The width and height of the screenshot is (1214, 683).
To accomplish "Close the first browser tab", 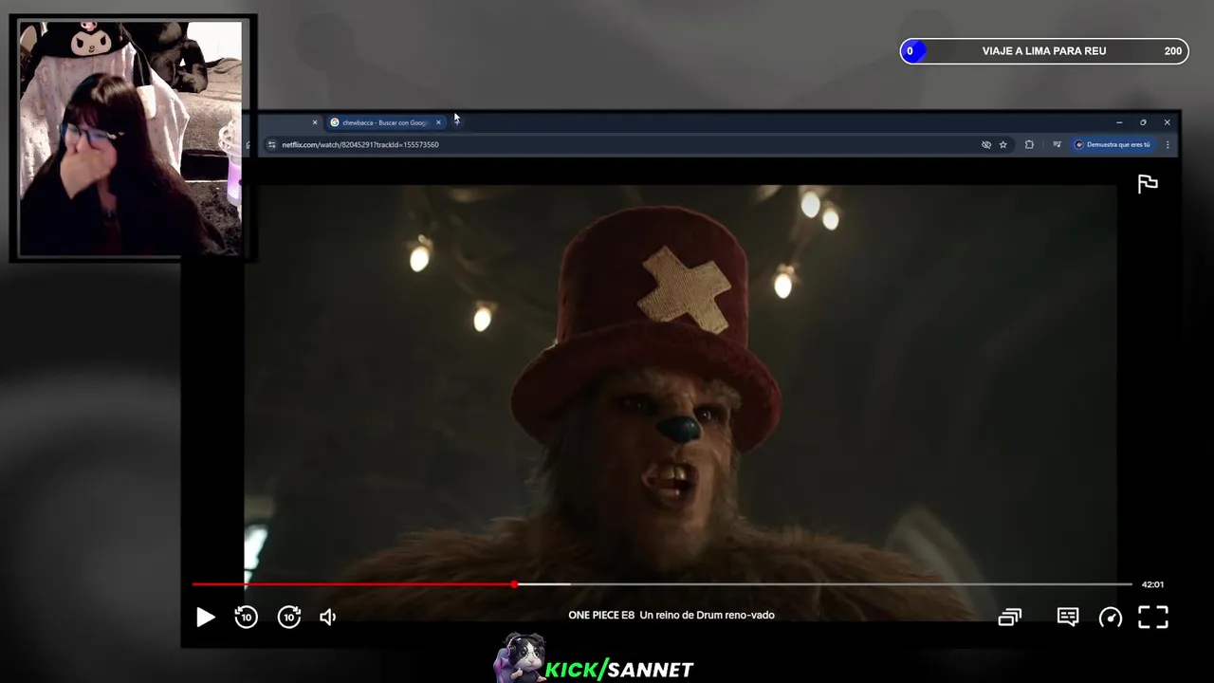I will [x=315, y=122].
